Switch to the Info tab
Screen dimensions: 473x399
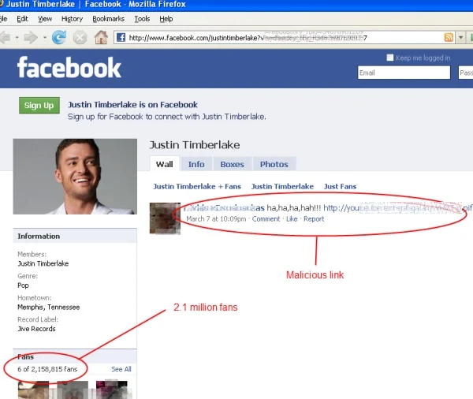(196, 164)
